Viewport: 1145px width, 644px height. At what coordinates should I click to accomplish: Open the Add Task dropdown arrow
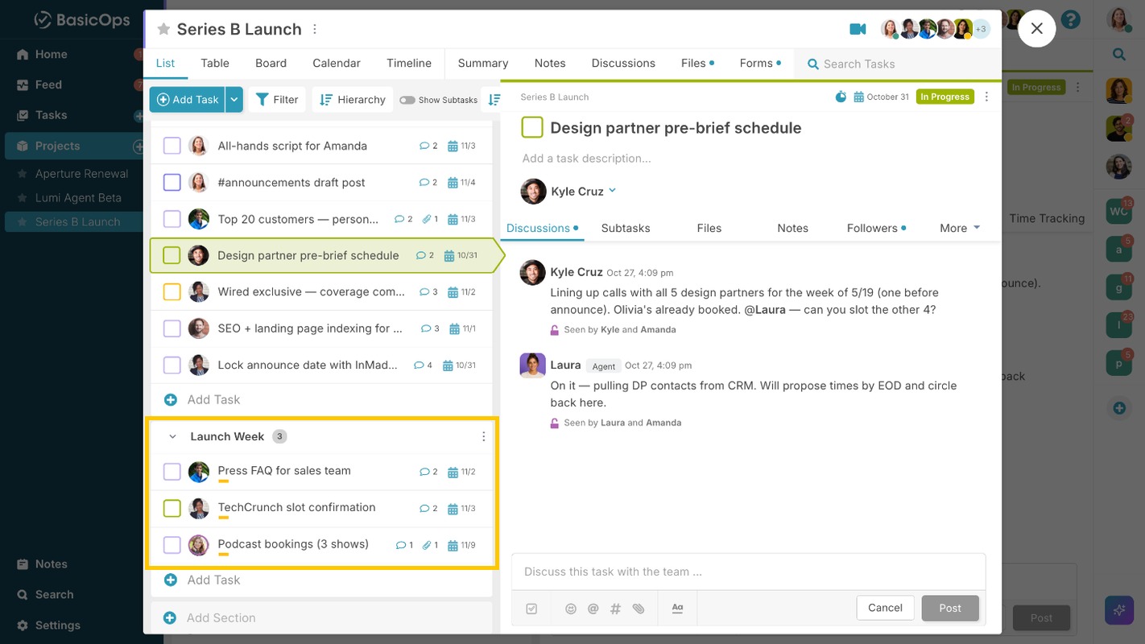coord(234,100)
